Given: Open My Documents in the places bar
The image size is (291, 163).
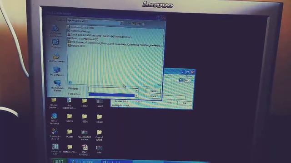Looking at the screenshot, I should [x=56, y=58].
